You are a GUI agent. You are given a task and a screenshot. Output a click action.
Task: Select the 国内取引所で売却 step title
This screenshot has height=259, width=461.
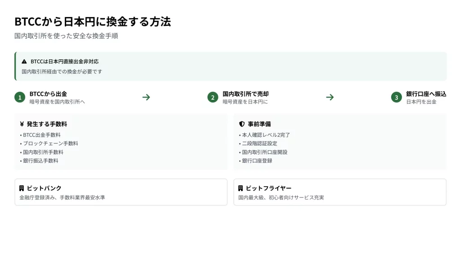click(x=245, y=94)
